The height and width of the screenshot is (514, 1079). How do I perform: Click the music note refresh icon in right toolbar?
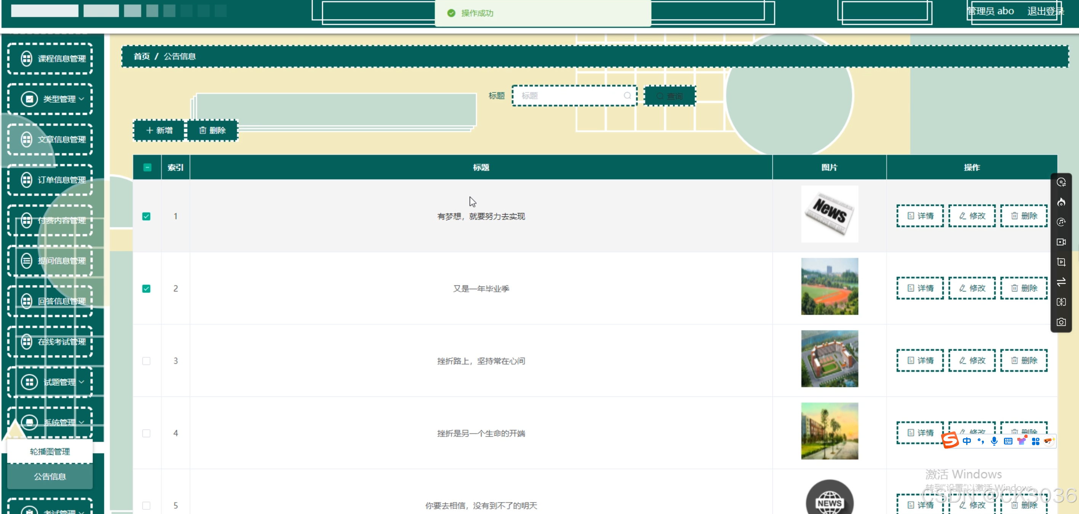(1061, 222)
